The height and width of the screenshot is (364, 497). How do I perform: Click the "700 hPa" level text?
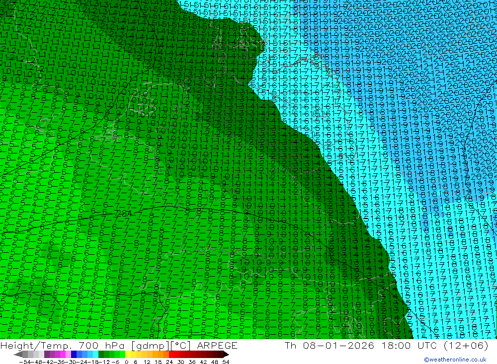point(102,345)
